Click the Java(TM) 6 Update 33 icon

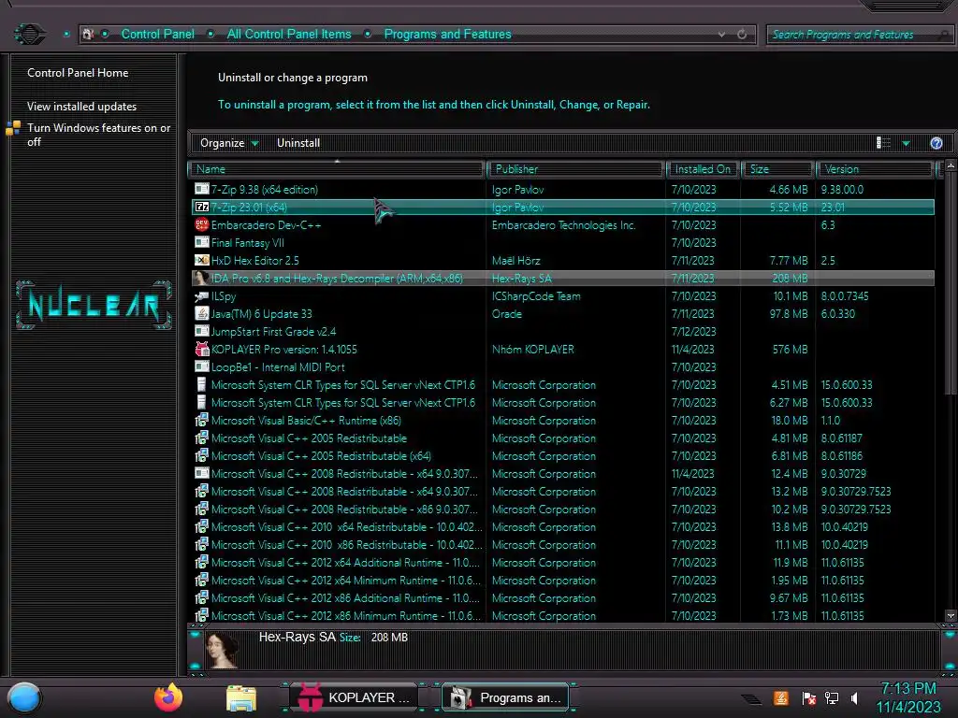point(202,313)
